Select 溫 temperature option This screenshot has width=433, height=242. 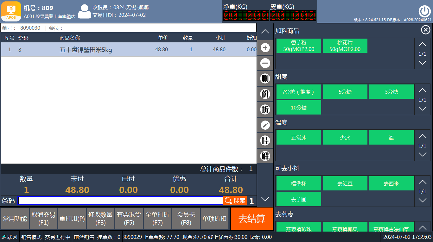click(x=391, y=138)
